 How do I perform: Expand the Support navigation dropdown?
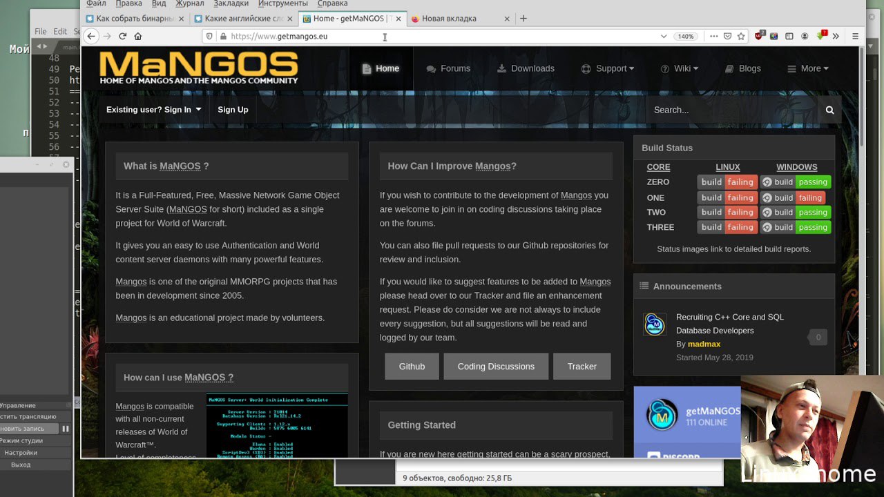(x=608, y=68)
